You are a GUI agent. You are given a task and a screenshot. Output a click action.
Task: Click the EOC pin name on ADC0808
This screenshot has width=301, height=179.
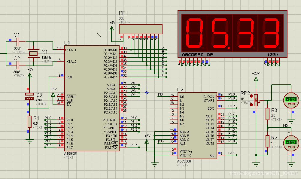211,108
